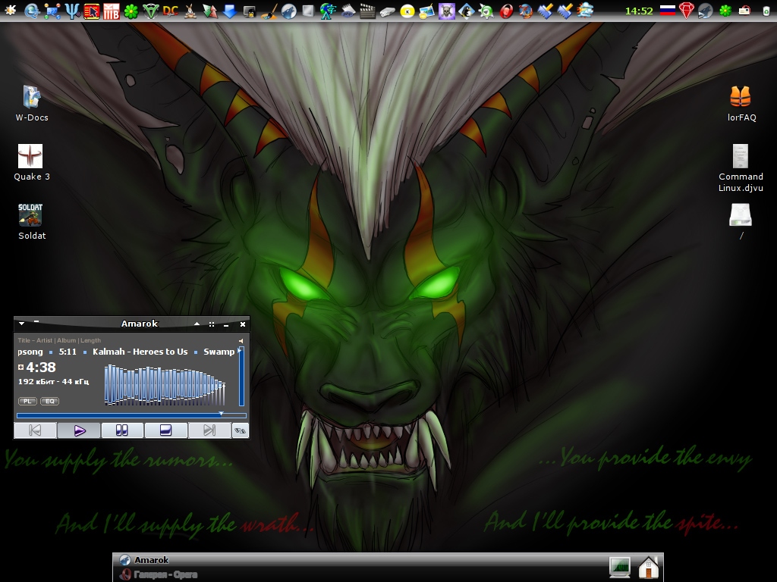Open the root drive desktop icon
777x582 pixels.
tap(741, 222)
